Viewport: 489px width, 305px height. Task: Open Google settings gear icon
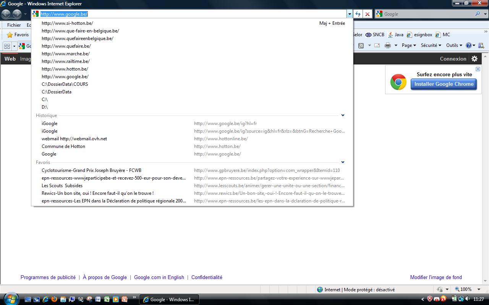tap(474, 59)
